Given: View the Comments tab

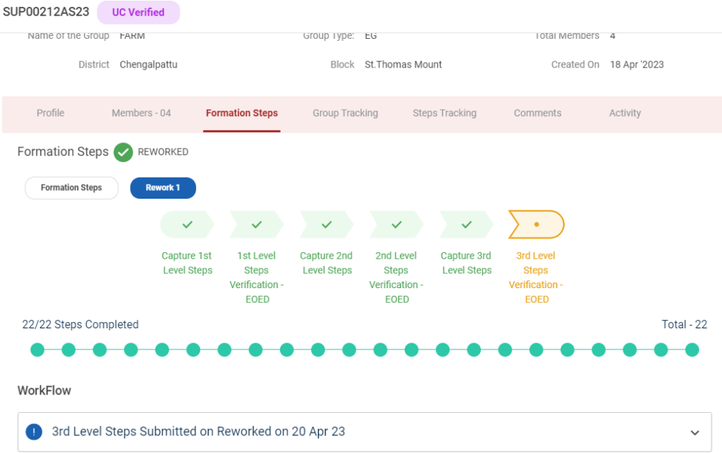Looking at the screenshot, I should point(537,113).
